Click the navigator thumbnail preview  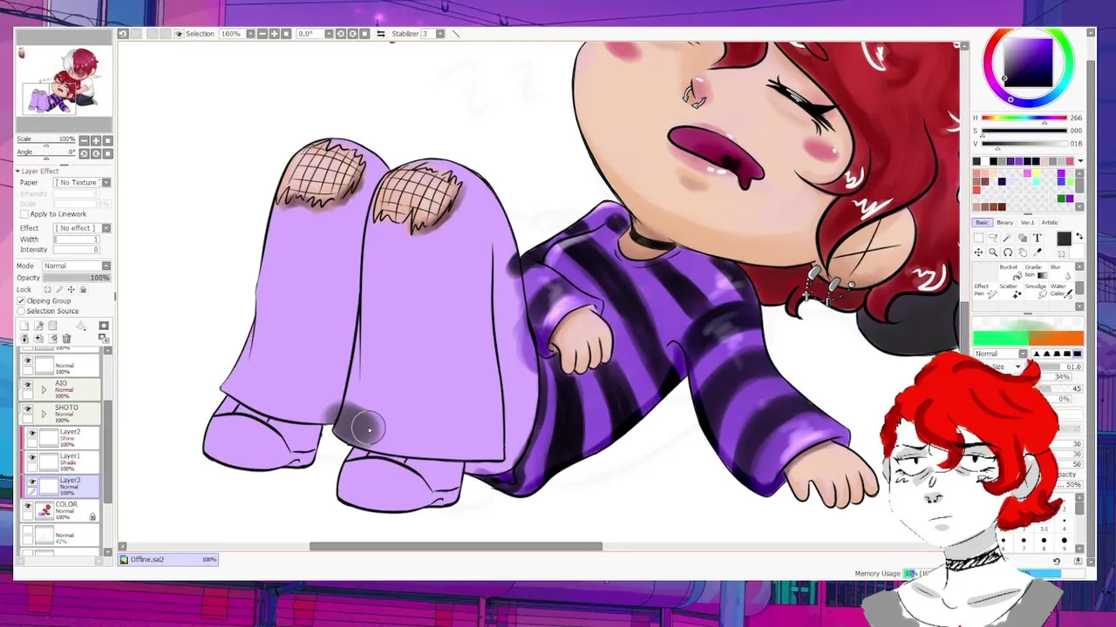coord(63,80)
